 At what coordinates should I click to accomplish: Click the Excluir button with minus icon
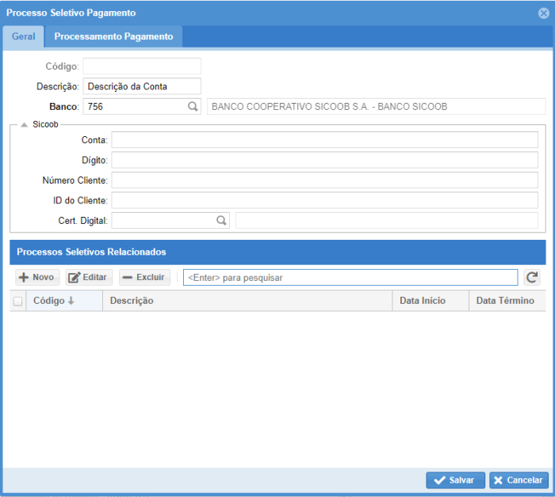(144, 278)
